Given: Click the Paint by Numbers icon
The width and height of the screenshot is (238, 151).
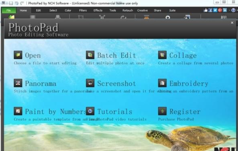Looking at the screenshot, I should pos(18,111).
